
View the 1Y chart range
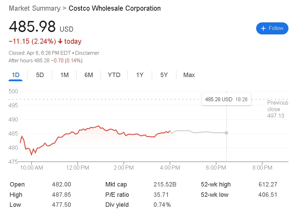point(140,75)
